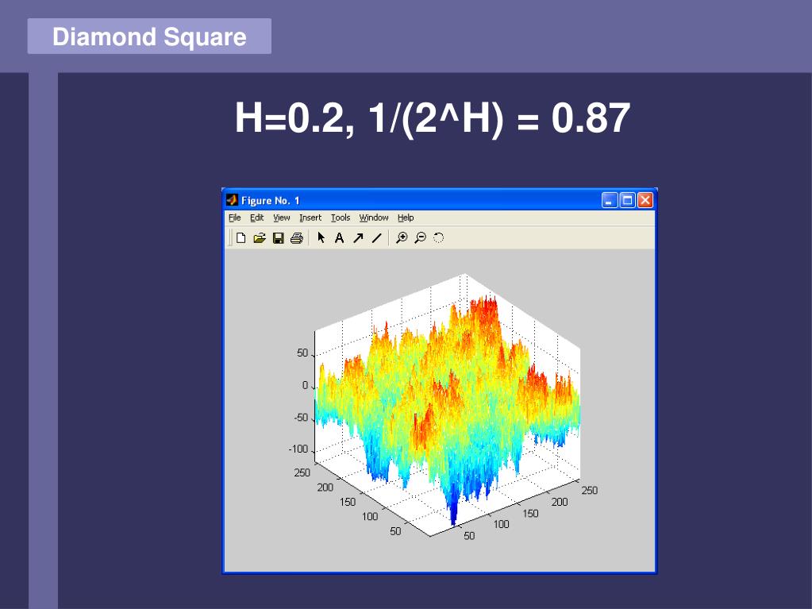Print the figure using printer icon
The width and height of the screenshot is (812, 609).
tap(297, 238)
